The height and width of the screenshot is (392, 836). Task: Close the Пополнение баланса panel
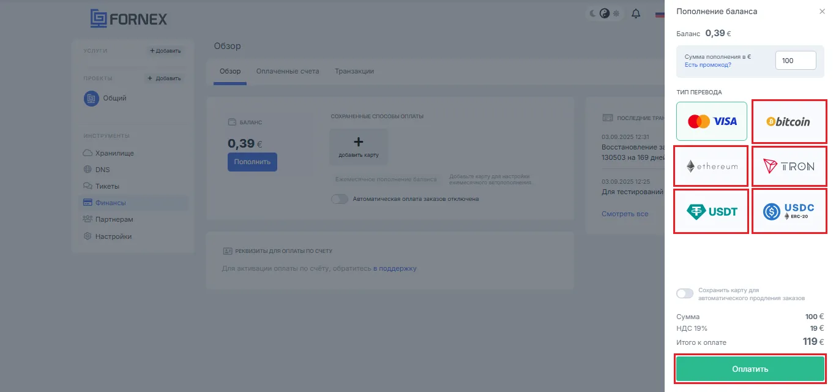822,12
